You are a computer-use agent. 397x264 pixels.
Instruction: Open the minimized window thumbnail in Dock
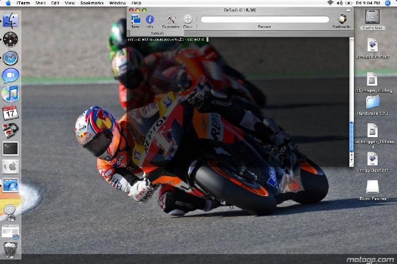[x=10, y=232]
